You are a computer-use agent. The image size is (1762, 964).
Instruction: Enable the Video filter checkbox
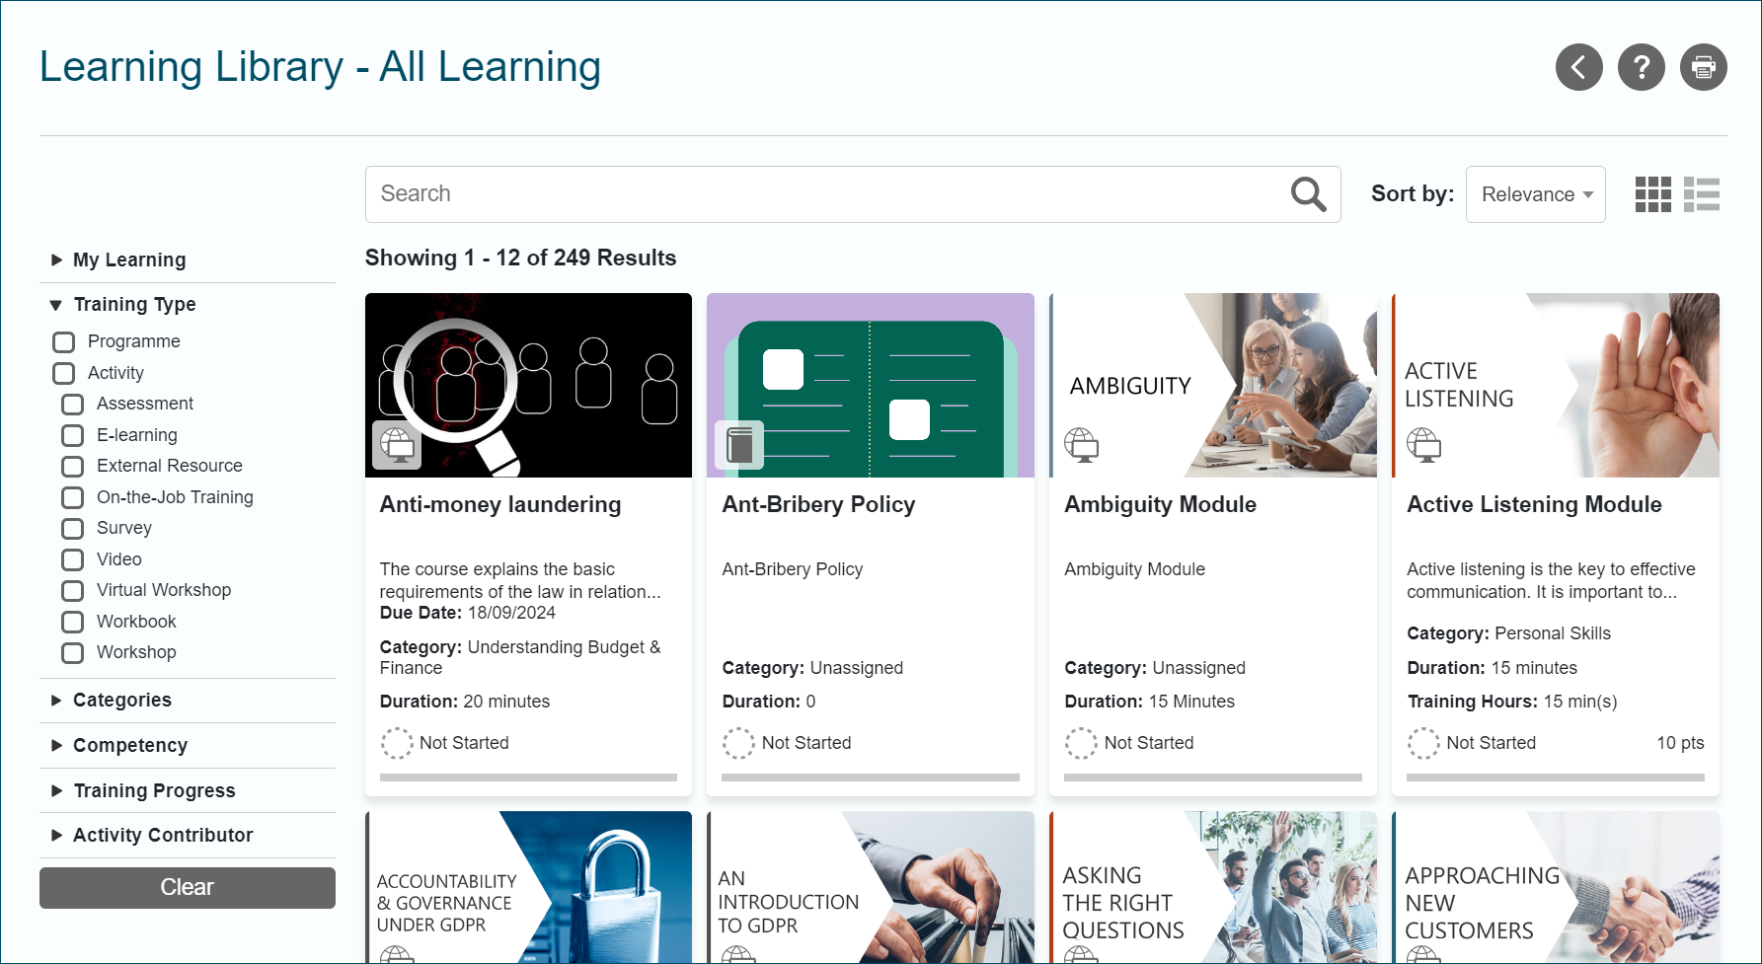tap(73, 559)
